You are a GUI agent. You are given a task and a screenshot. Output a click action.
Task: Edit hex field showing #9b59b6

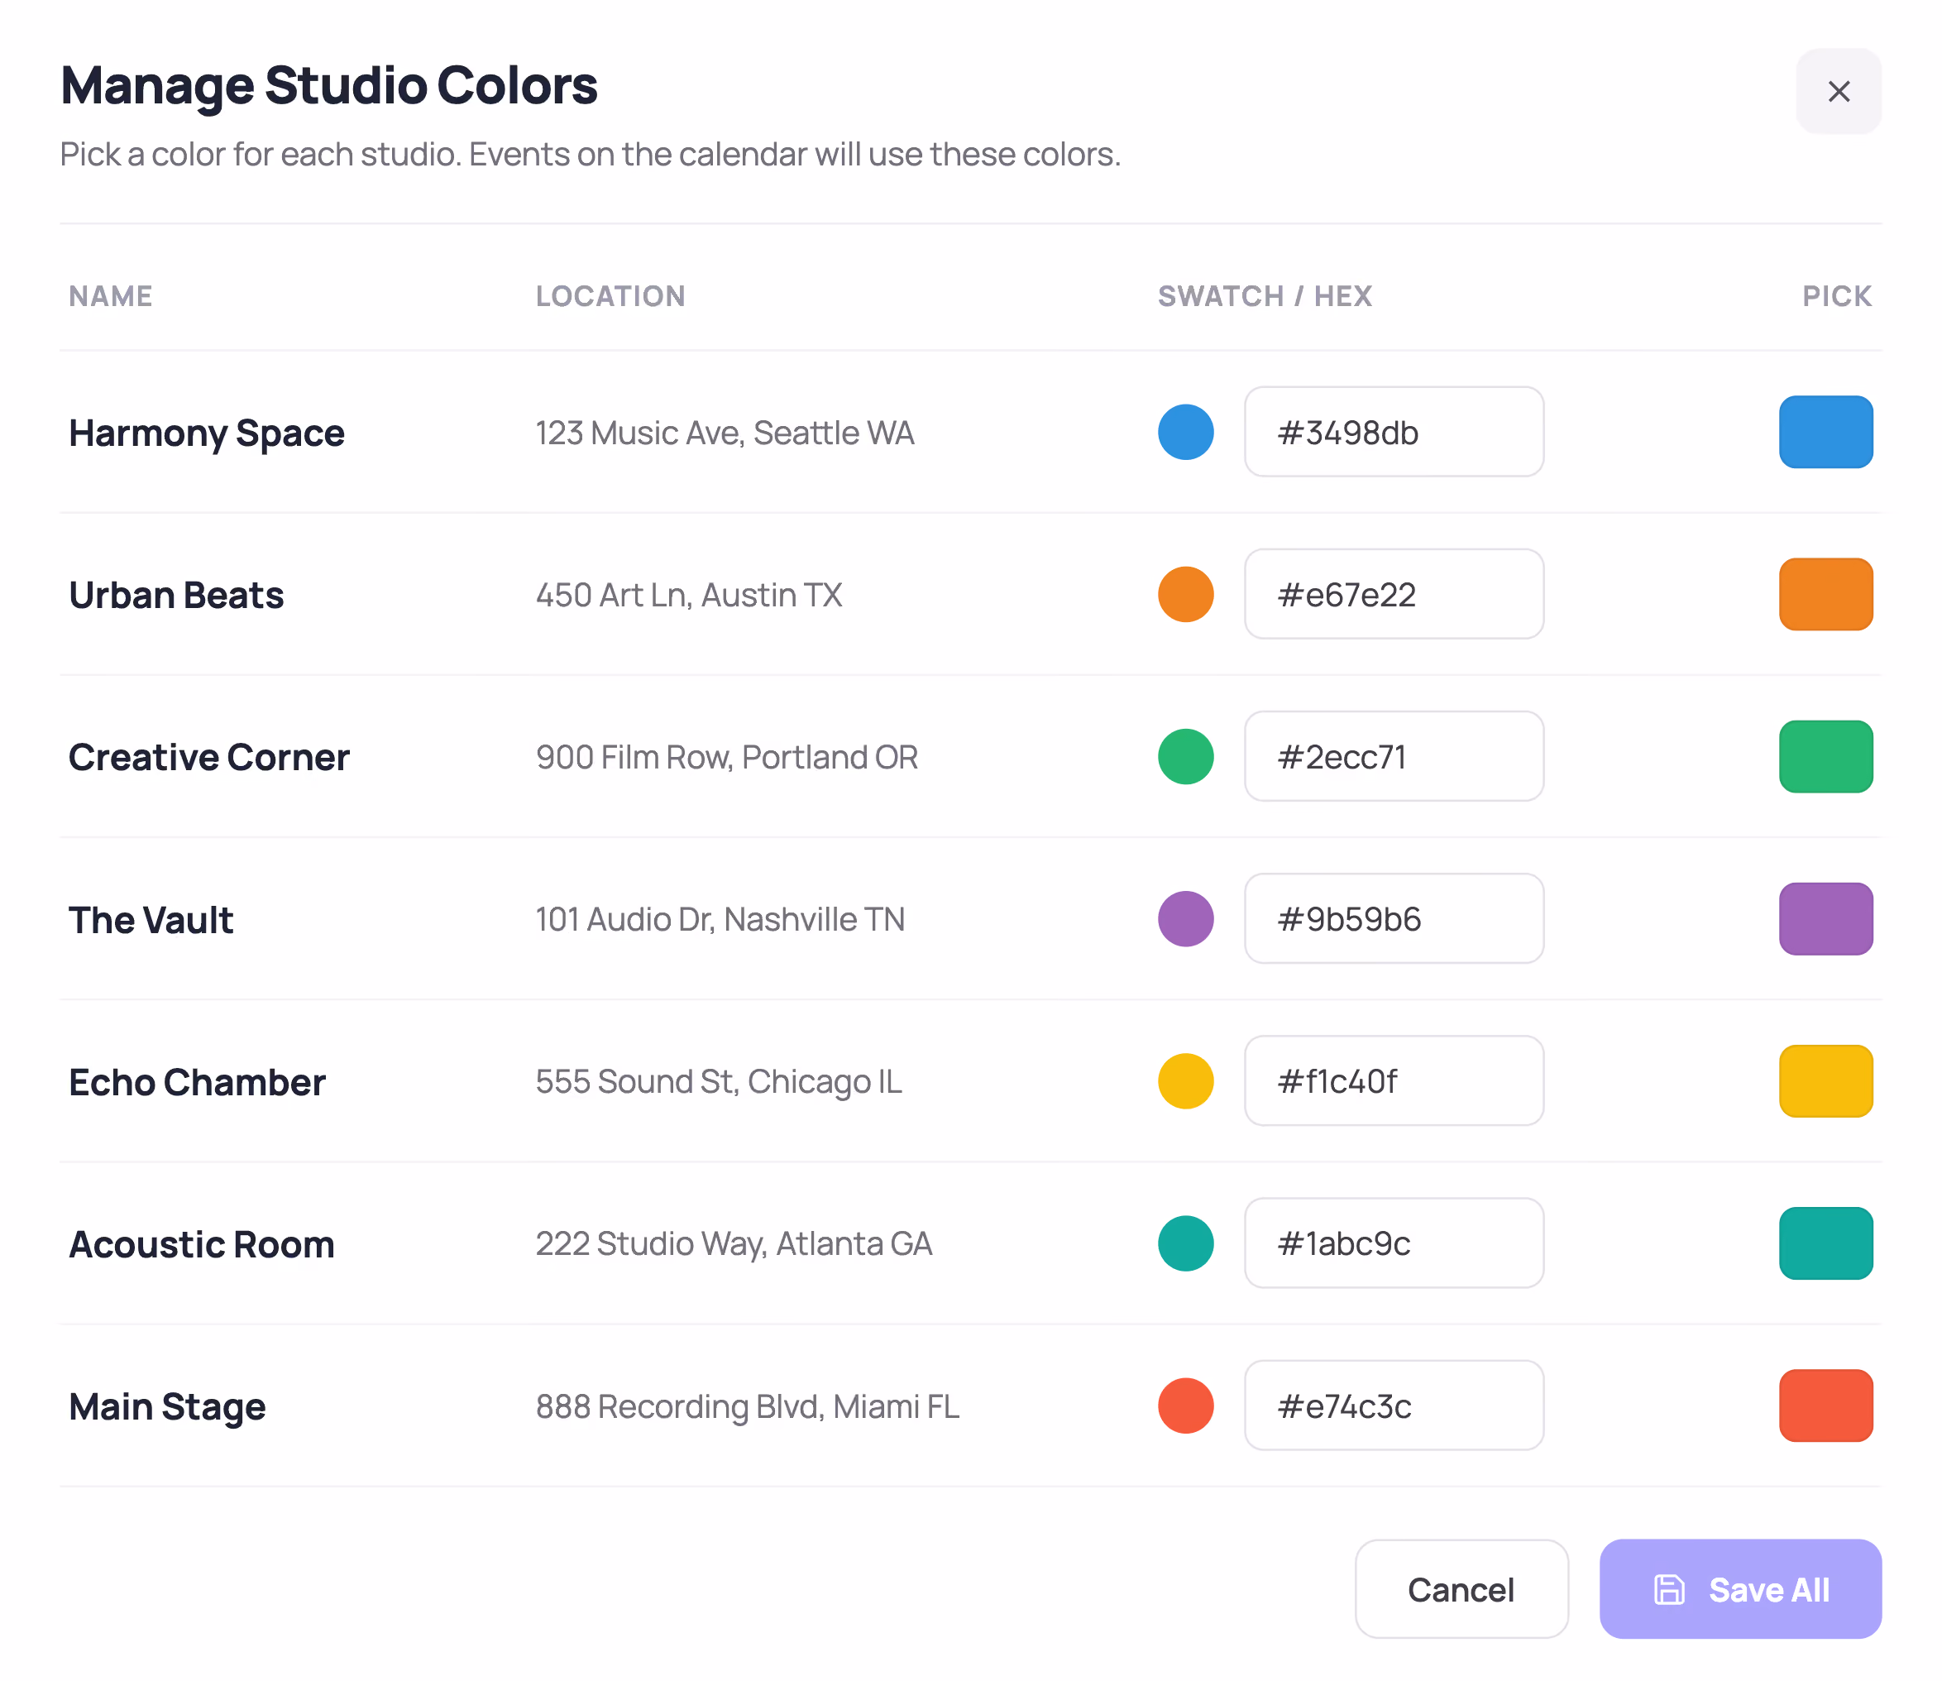1394,918
